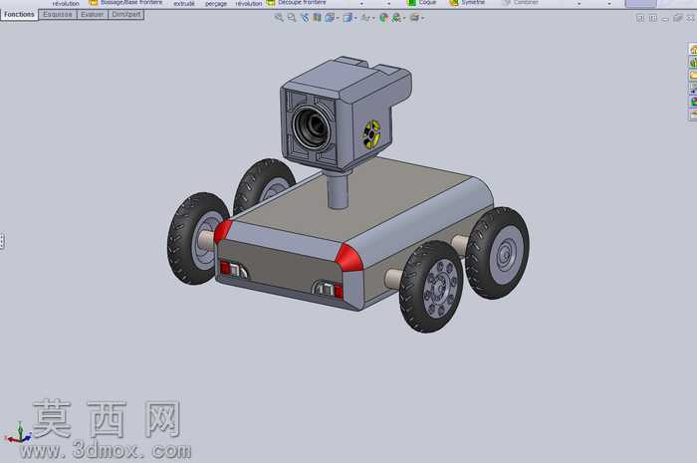
Task: Open the Fonctions tab
Action: pos(19,15)
